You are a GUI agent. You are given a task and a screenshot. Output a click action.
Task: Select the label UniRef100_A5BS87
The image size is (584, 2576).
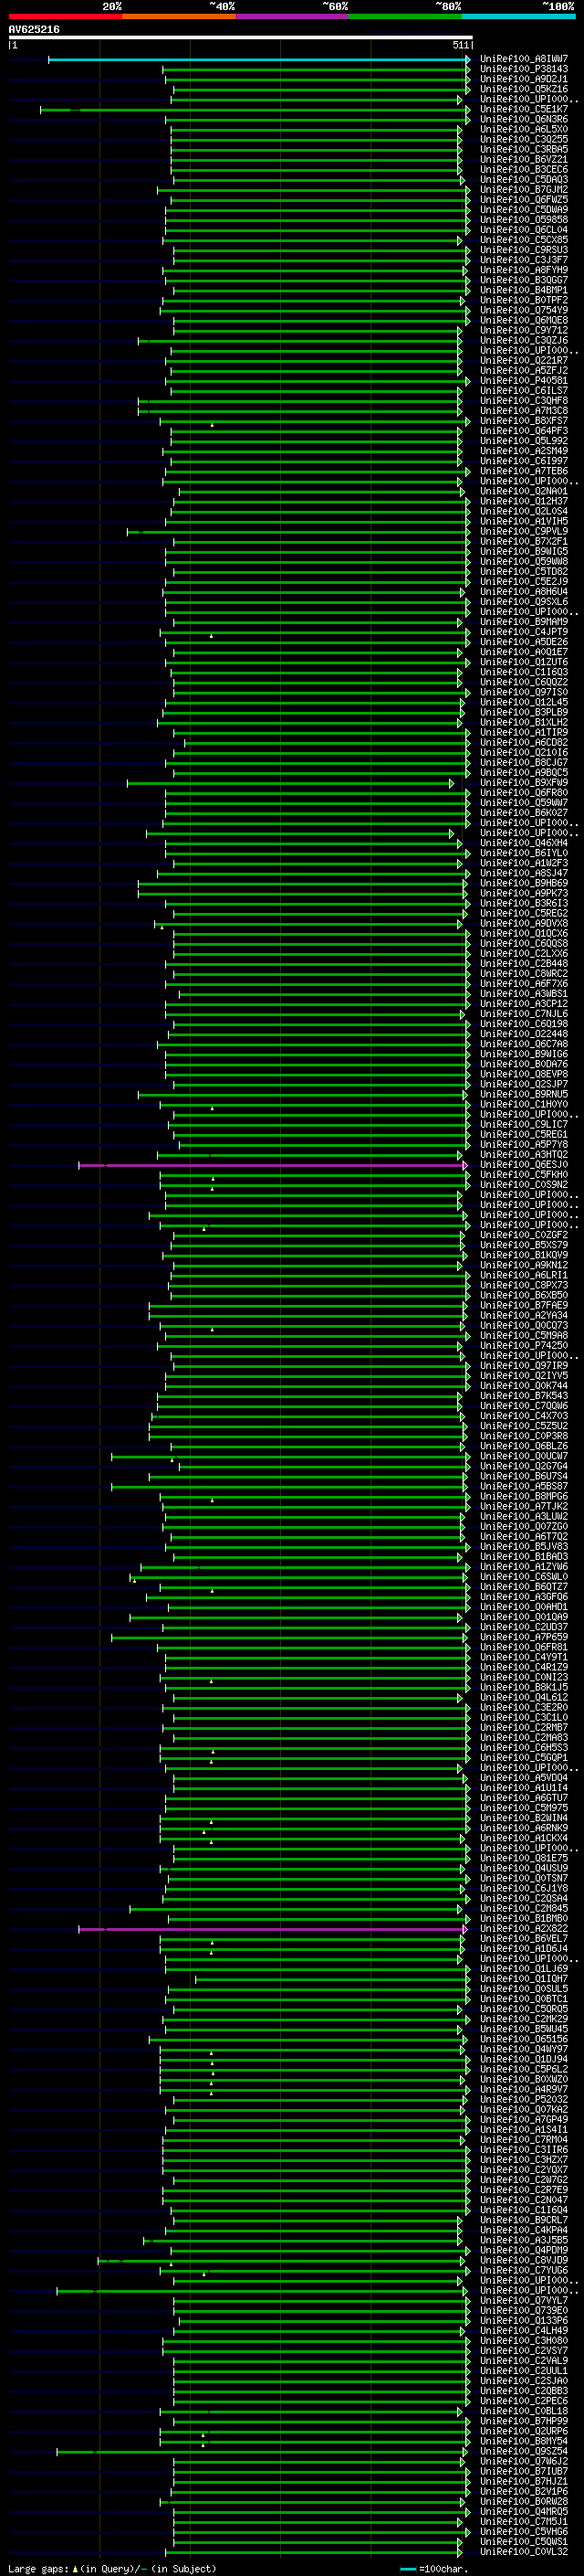point(524,1487)
